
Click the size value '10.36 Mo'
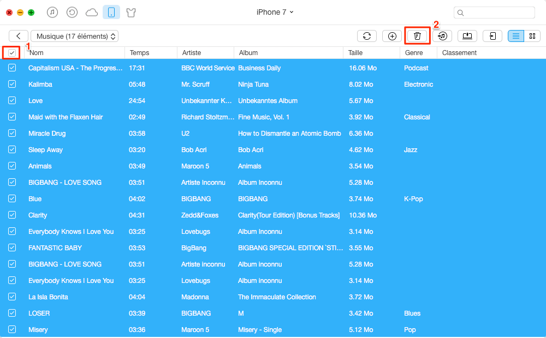(x=363, y=215)
